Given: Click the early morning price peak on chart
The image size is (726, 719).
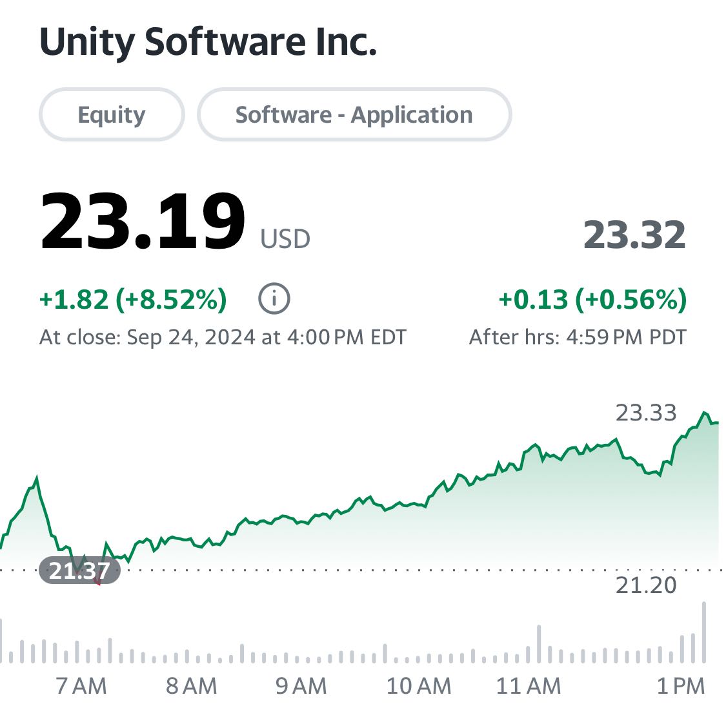Looking at the screenshot, I should tap(37, 477).
